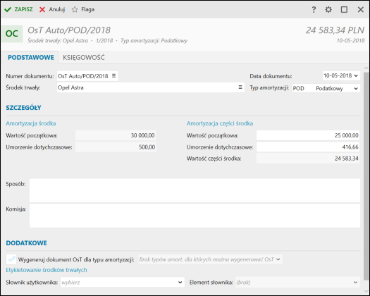Open the Etykietowanie środków trwałych link
This screenshot has width=370, height=296.
tap(47, 270)
